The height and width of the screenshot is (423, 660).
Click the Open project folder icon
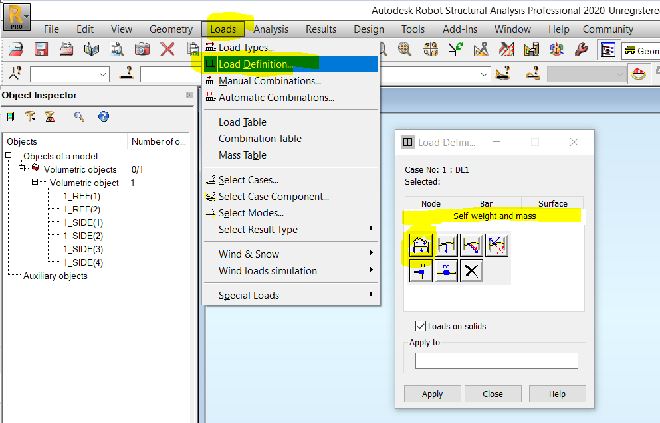pyautogui.click(x=15, y=50)
